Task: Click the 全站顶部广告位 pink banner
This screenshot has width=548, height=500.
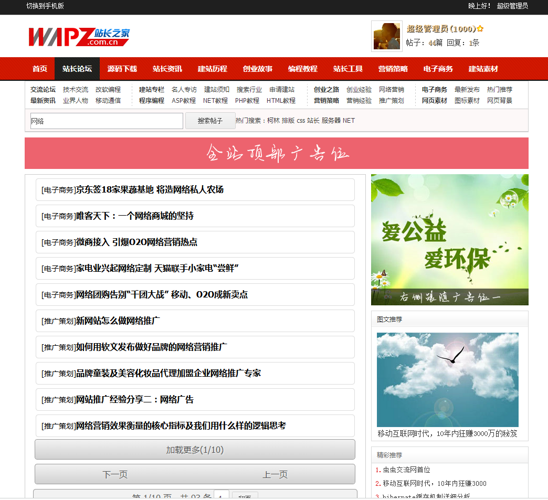Action: pyautogui.click(x=276, y=153)
